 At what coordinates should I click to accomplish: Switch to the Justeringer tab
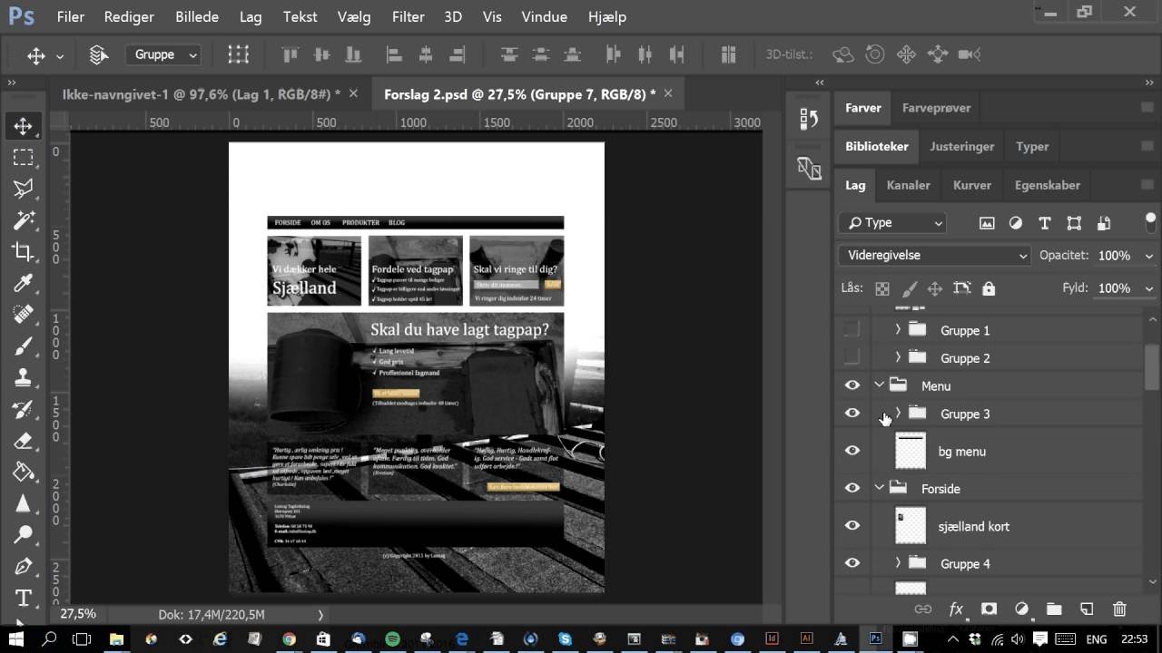[961, 147]
